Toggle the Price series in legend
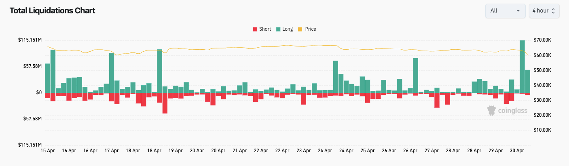The width and height of the screenshot is (569, 166). 311,29
